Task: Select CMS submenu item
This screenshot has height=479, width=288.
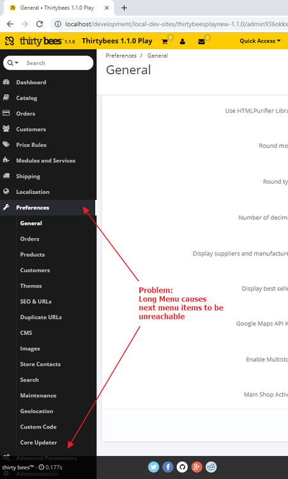Action: [x=26, y=333]
